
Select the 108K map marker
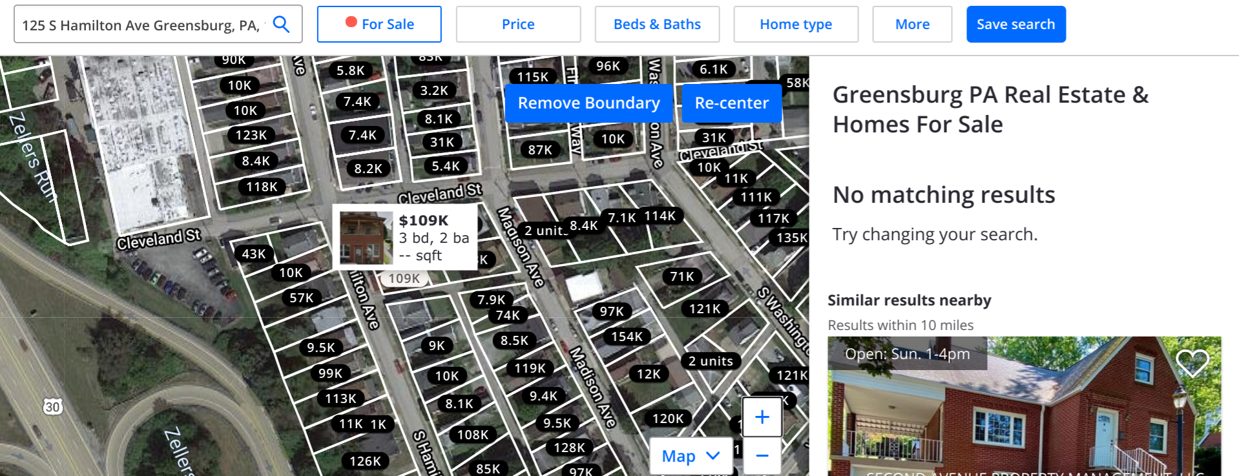pos(474,435)
